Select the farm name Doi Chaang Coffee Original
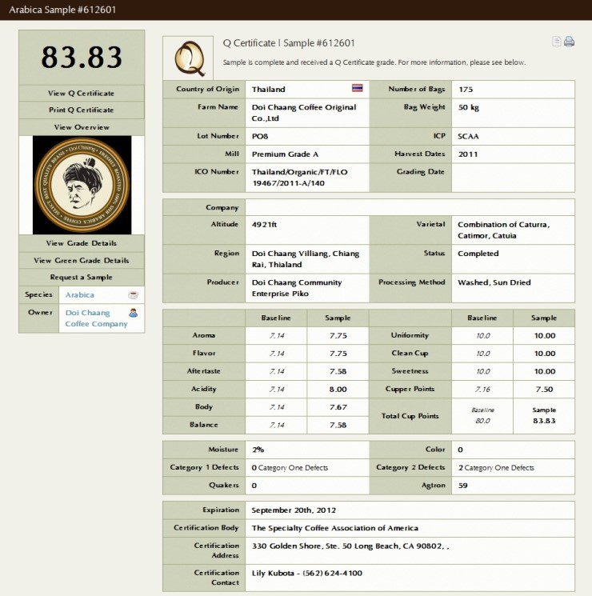The image size is (592, 596). point(304,113)
